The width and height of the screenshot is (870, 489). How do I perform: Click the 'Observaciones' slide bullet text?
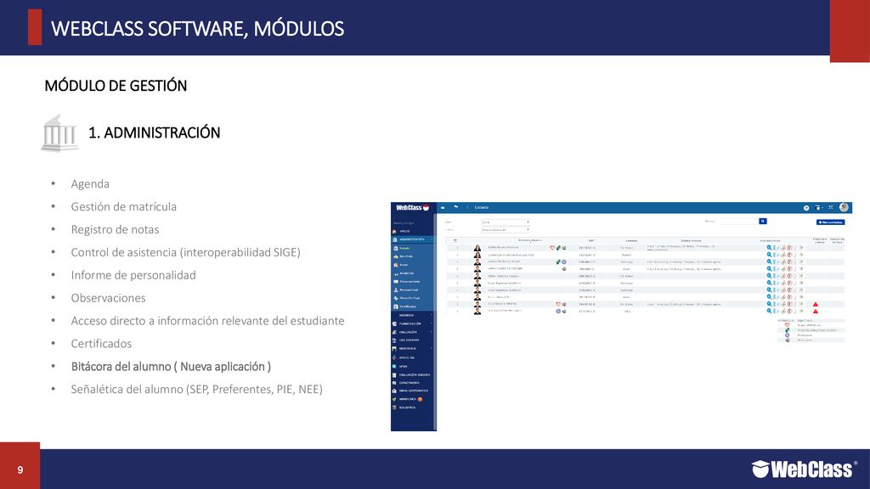tap(108, 298)
